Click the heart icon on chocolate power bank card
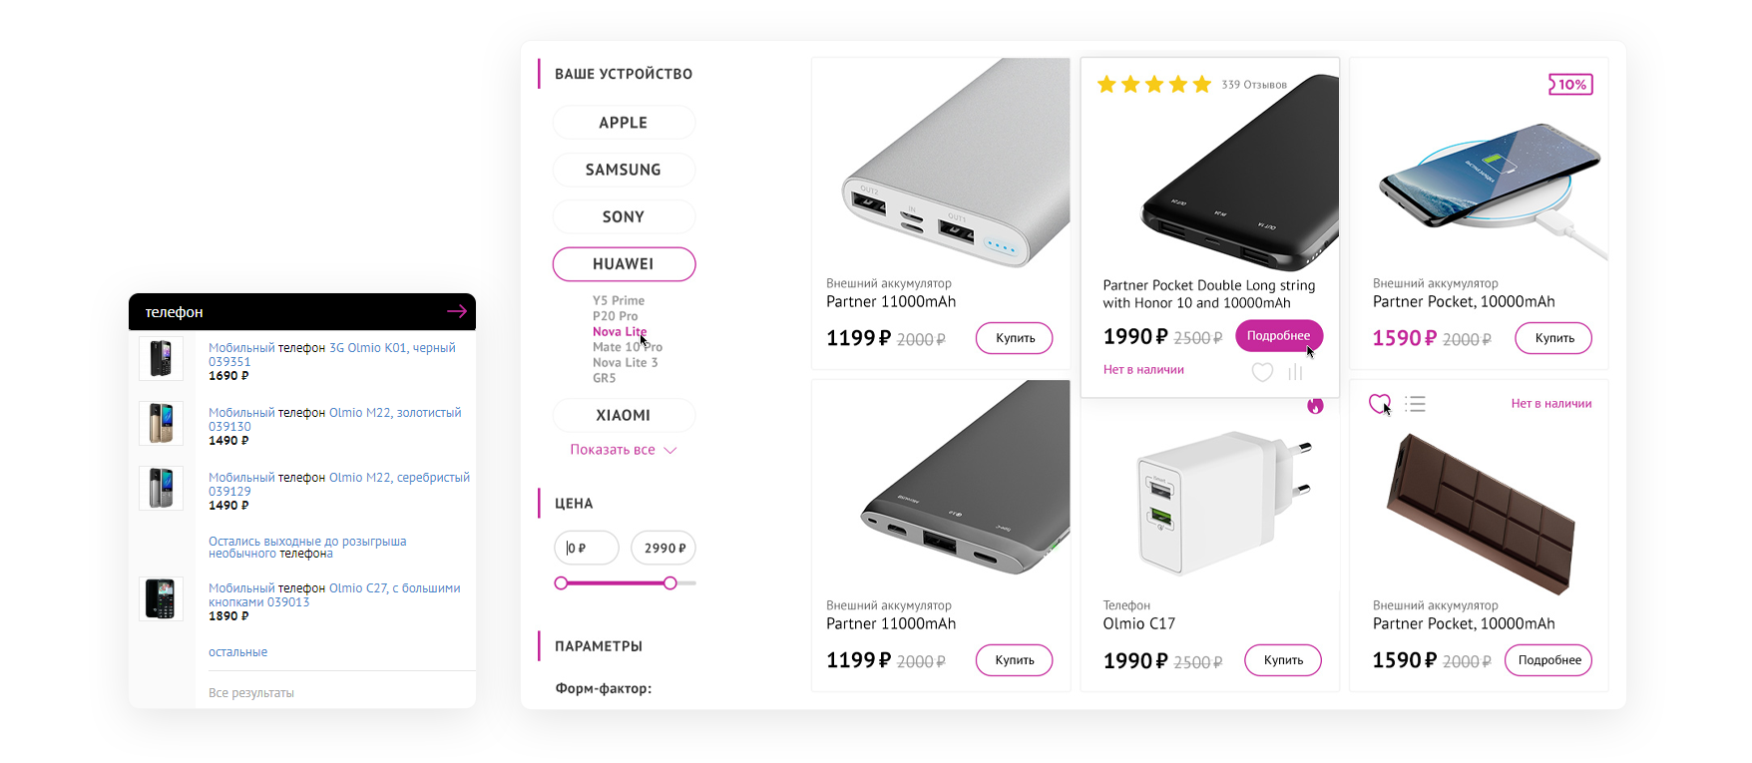Viewport: 1752px width, 763px height. point(1379,403)
